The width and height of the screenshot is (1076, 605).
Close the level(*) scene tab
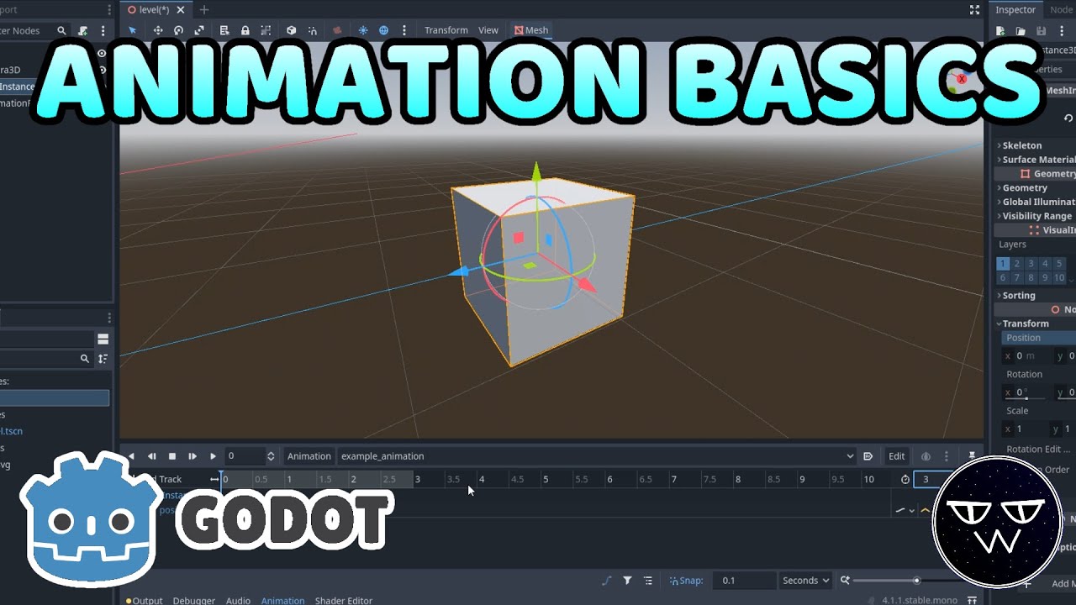[x=180, y=10]
